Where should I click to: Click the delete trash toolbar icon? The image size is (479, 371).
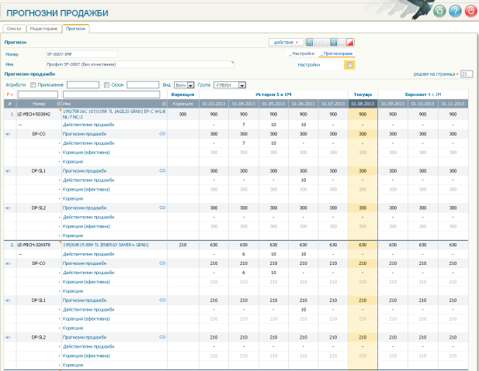334,43
